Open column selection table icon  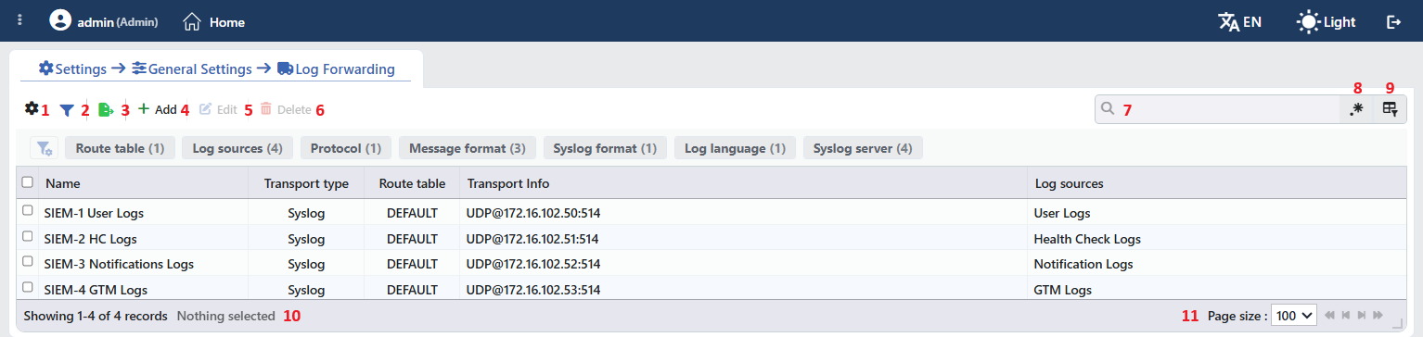(x=1390, y=108)
